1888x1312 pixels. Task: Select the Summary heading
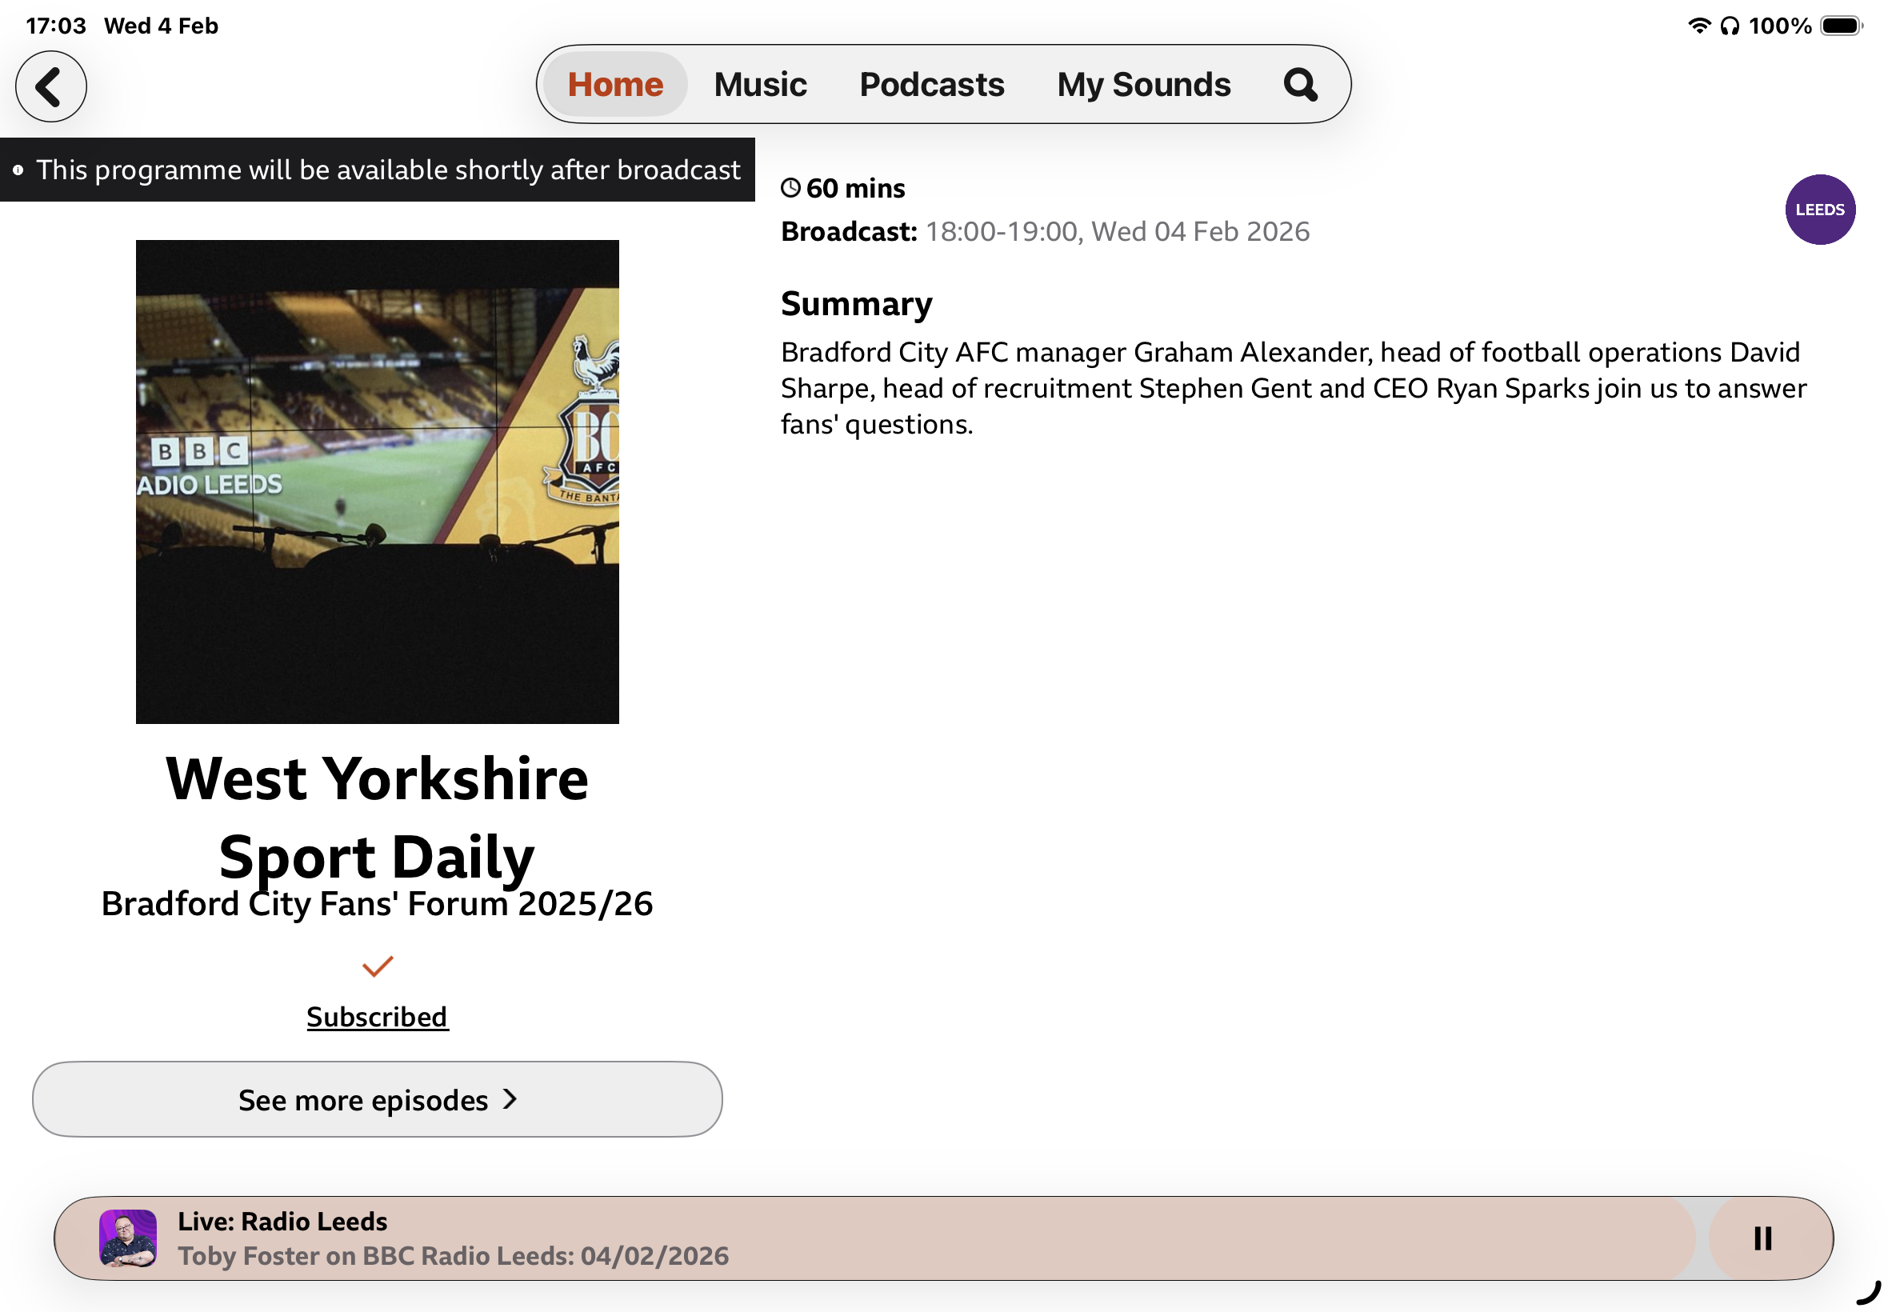pyautogui.click(x=857, y=303)
